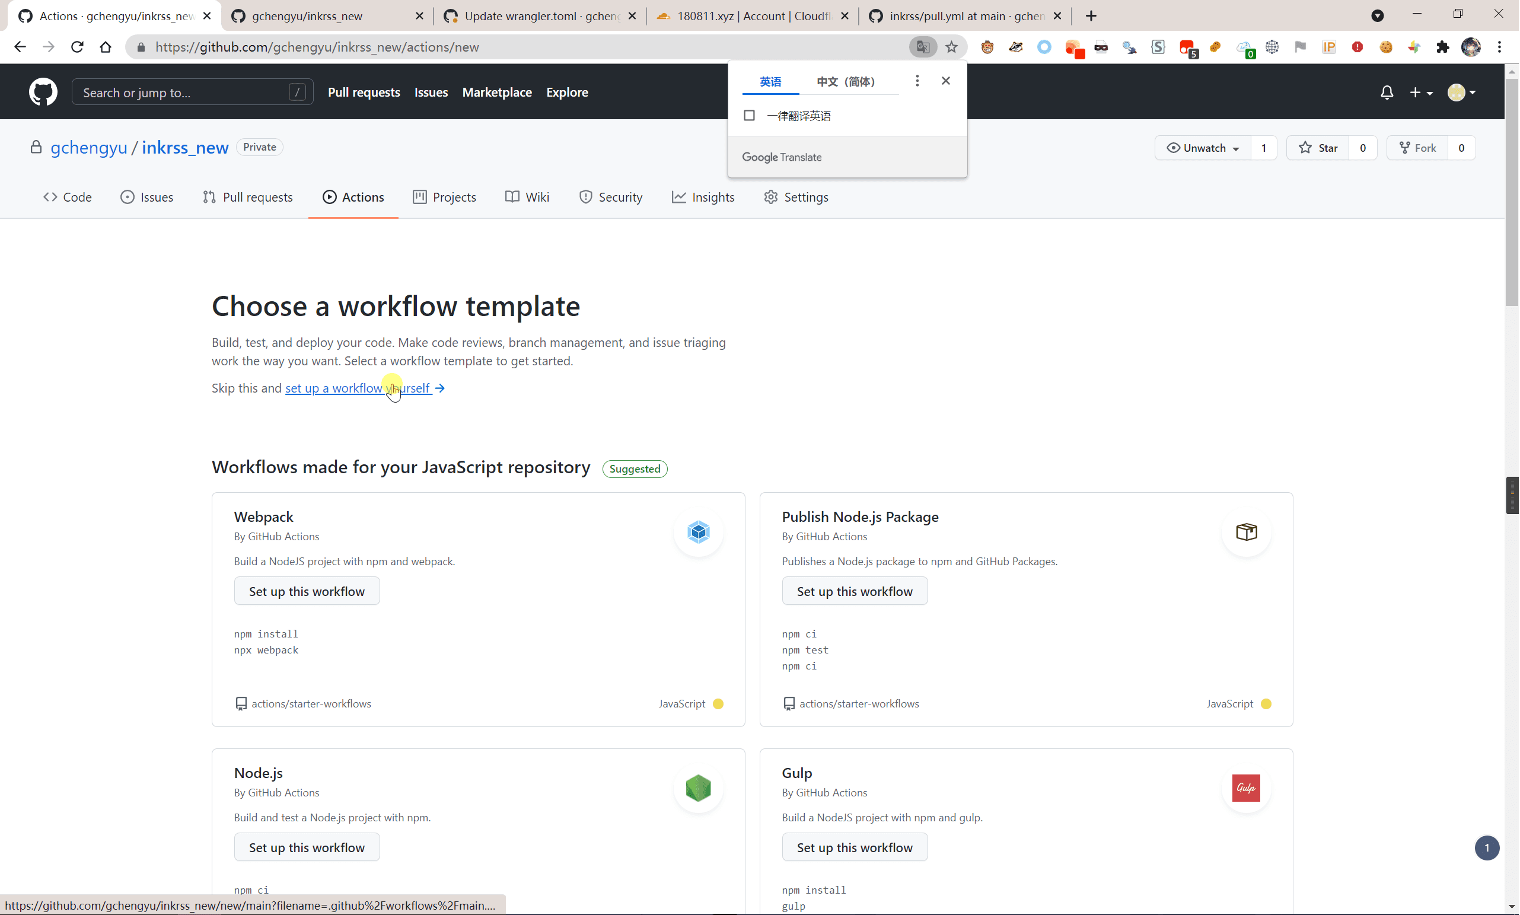1520x915 pixels.
Task: Star the inkrss_new repository
Action: [x=1318, y=148]
